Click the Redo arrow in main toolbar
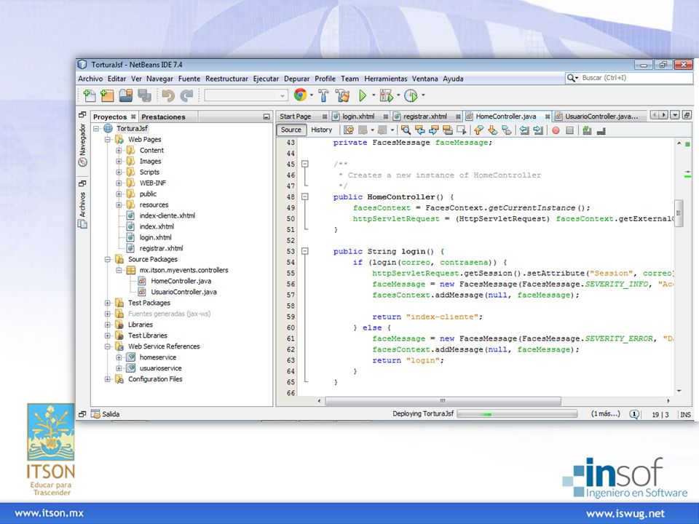The height and width of the screenshot is (524, 699). tap(186, 95)
